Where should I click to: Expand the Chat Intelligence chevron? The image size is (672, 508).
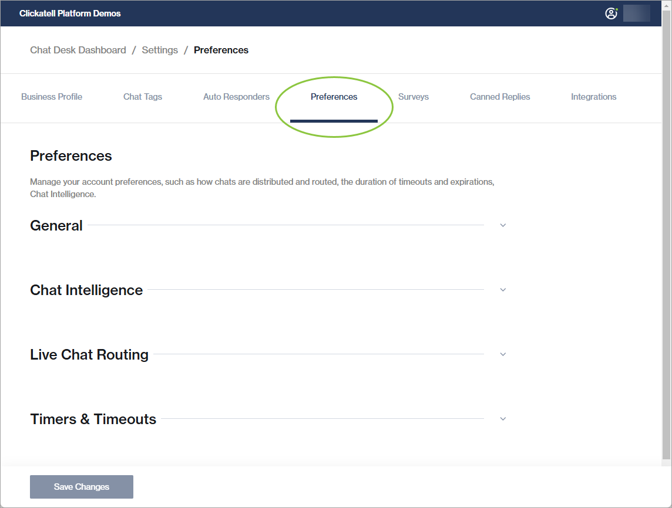point(503,290)
